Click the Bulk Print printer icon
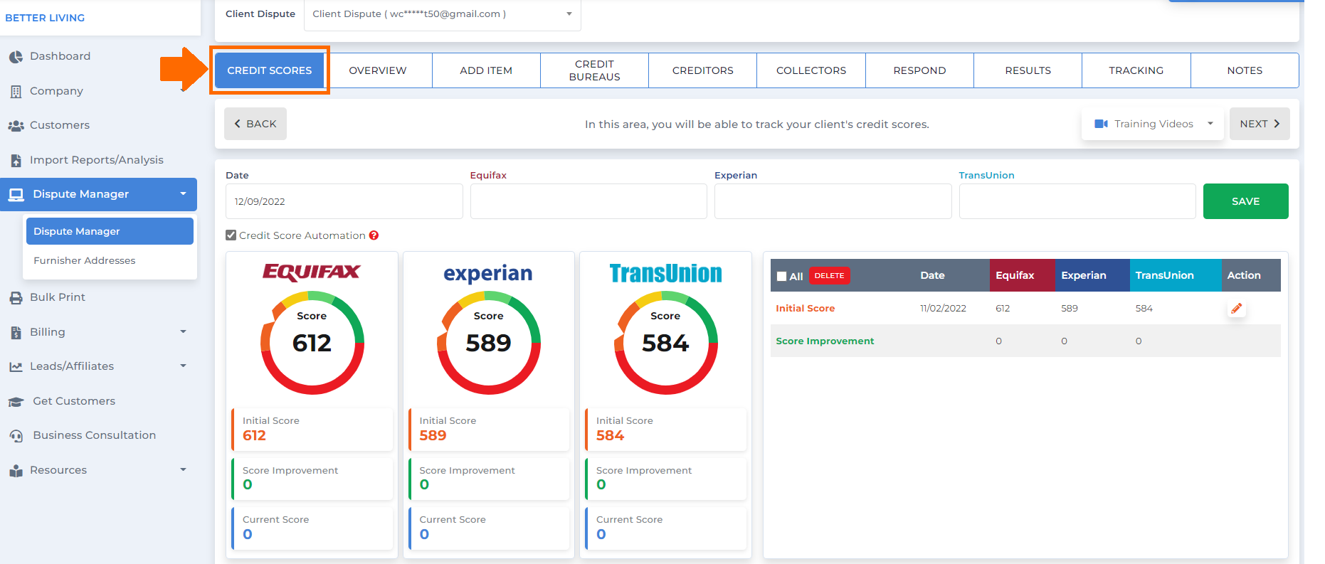This screenshot has width=1325, height=564. [x=16, y=298]
